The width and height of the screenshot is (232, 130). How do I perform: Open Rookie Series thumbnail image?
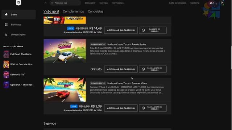click(x=65, y=51)
